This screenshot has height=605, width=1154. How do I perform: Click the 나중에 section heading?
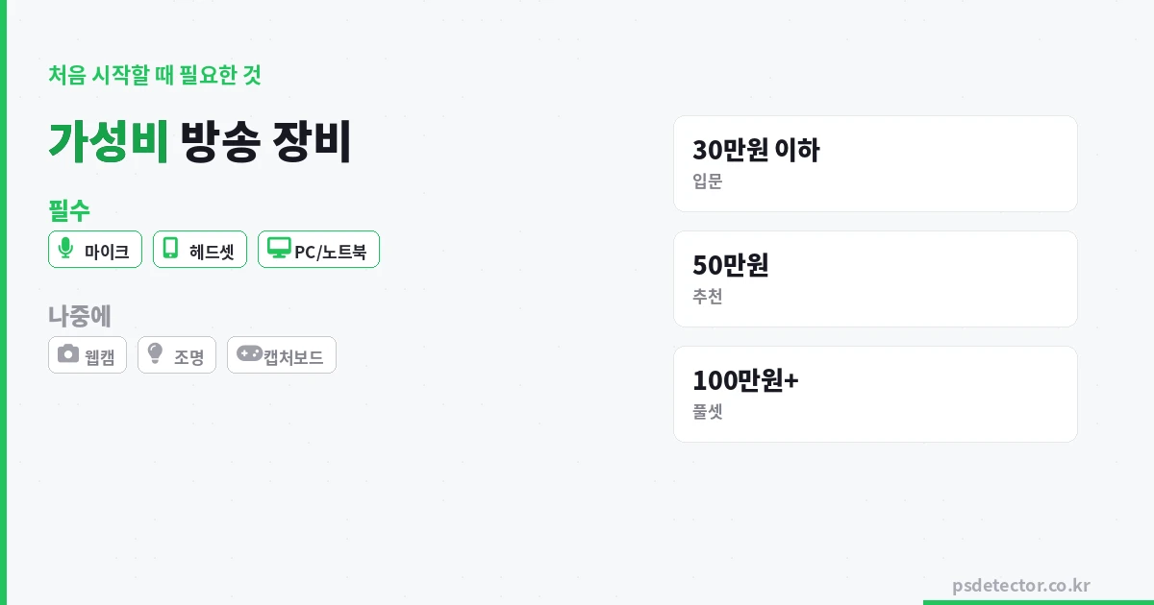pyautogui.click(x=80, y=315)
